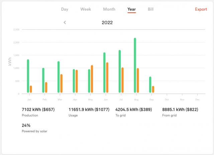Select April green bar
This screenshot has height=155, width=214.
[x=74, y=81]
